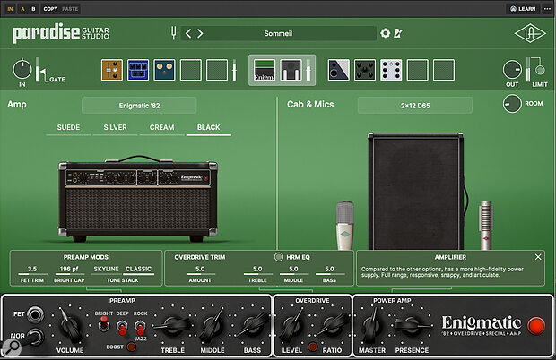556x360 pixels.
Task: Select the cabinet thumbnail in amp section
Action: pos(291,70)
